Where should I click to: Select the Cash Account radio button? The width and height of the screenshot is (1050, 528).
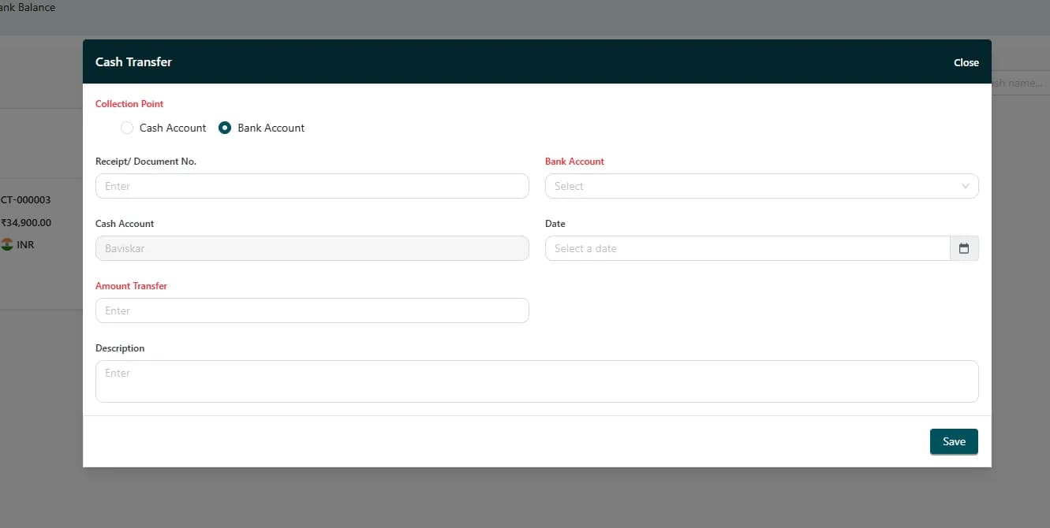[127, 128]
